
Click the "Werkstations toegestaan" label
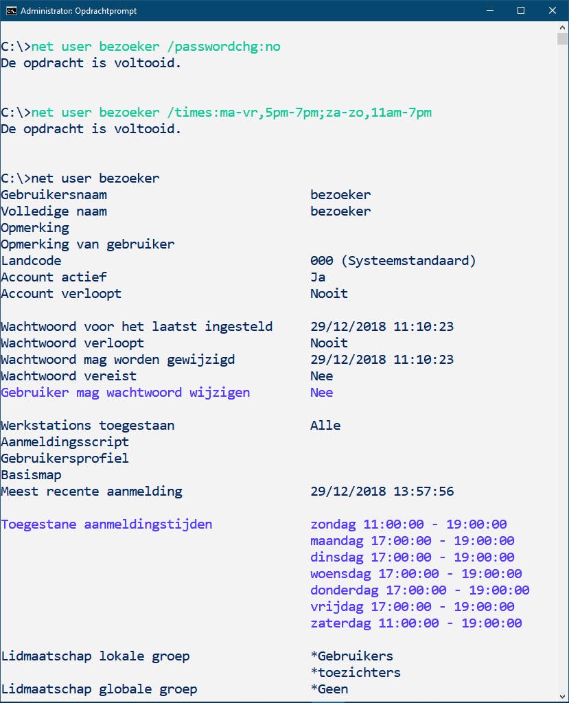(88, 426)
